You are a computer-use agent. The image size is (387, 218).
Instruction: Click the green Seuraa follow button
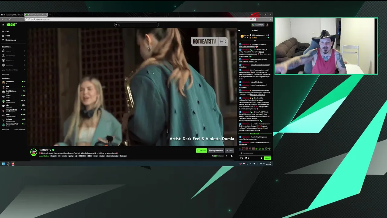(x=201, y=150)
